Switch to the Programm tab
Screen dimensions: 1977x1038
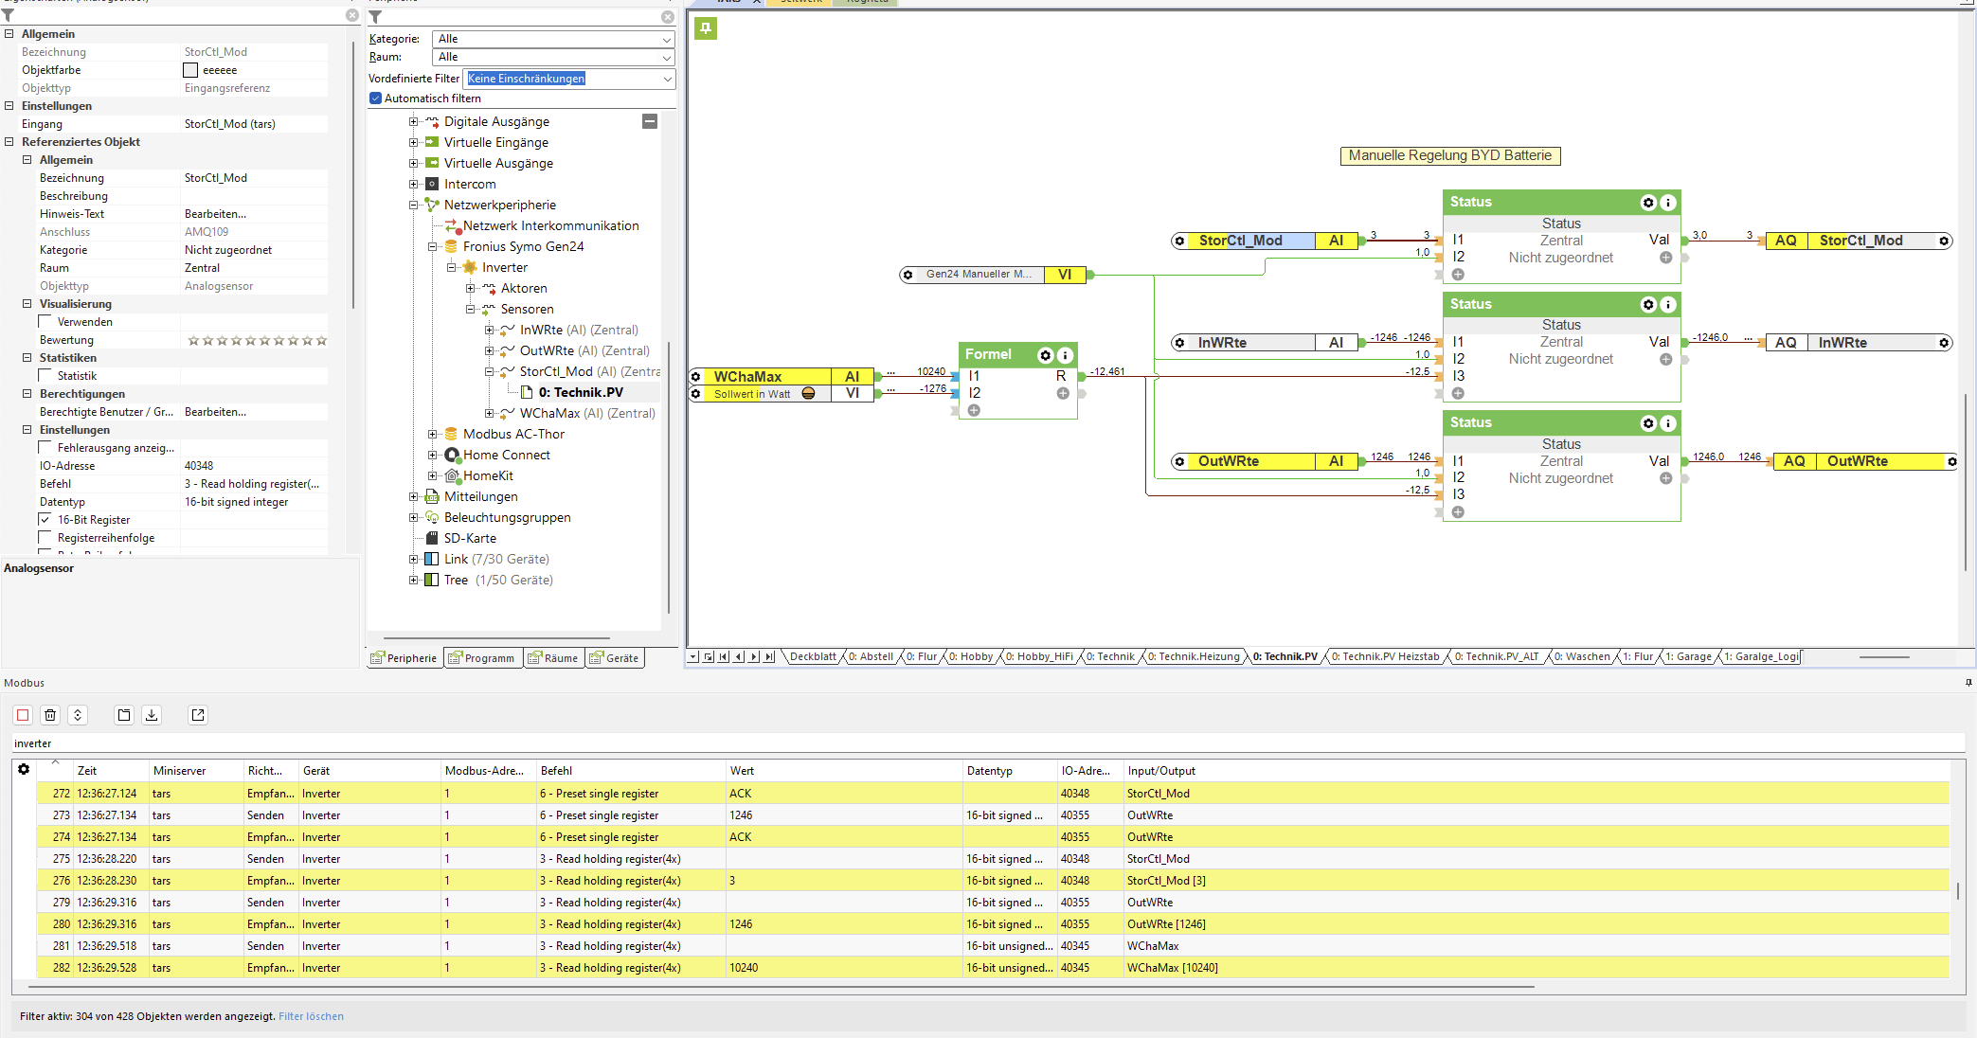(x=482, y=658)
